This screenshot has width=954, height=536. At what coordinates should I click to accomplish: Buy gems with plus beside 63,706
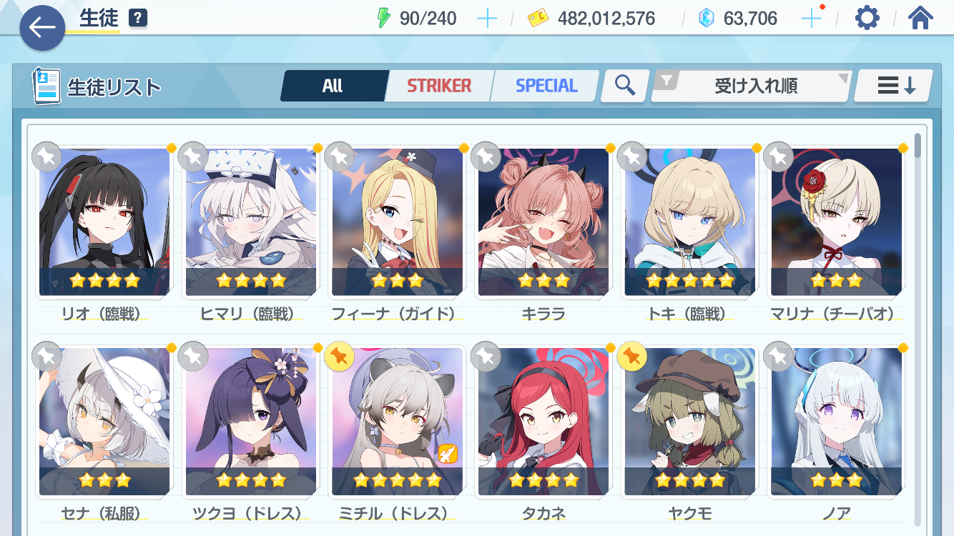[811, 19]
